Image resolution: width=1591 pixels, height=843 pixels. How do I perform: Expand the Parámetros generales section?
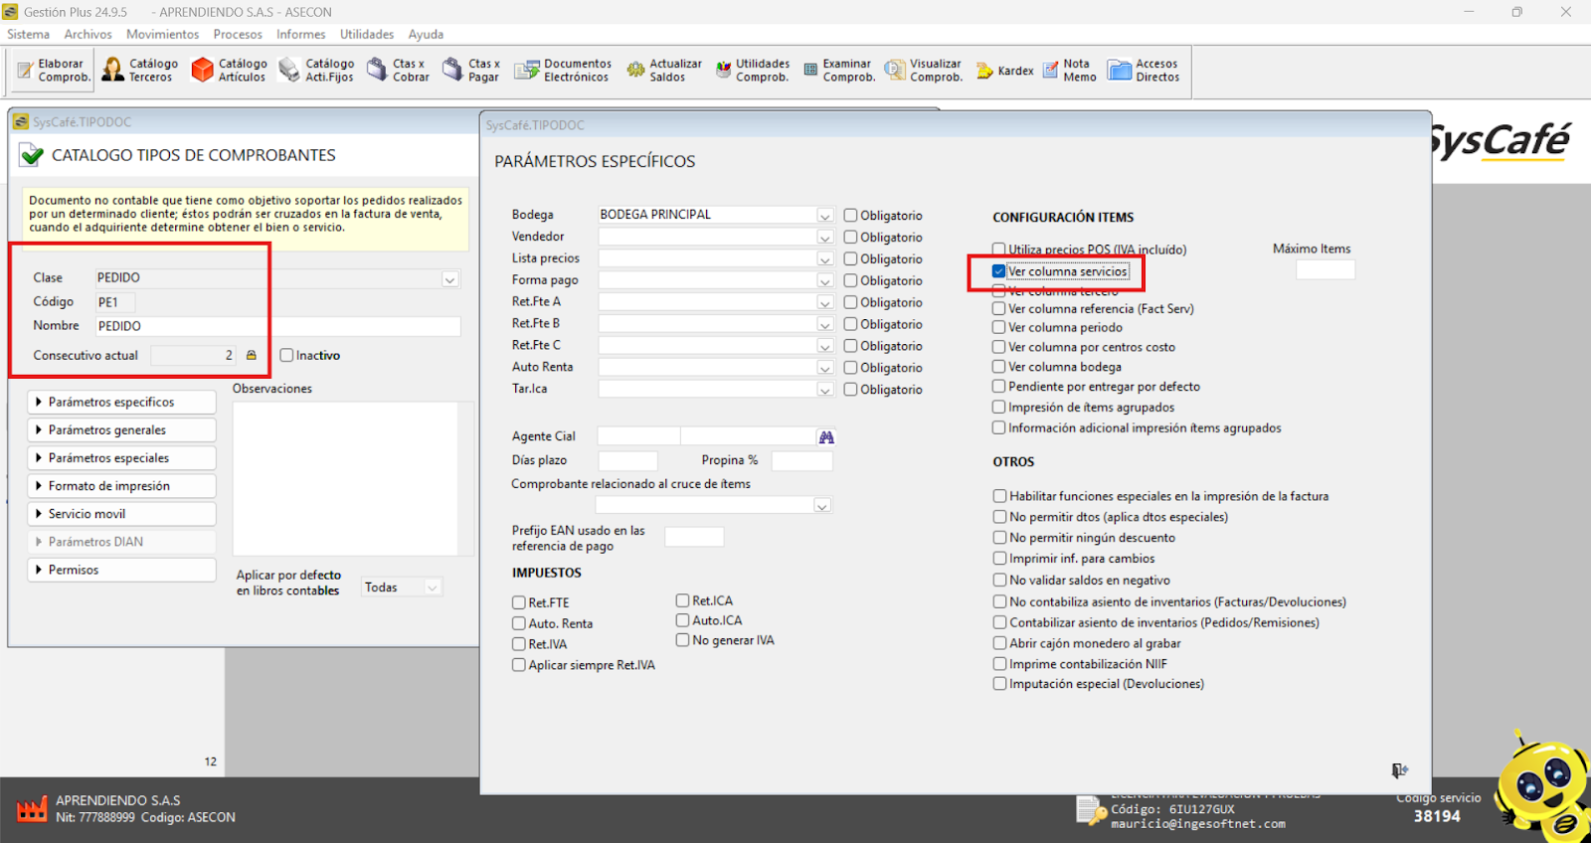pyautogui.click(x=121, y=430)
